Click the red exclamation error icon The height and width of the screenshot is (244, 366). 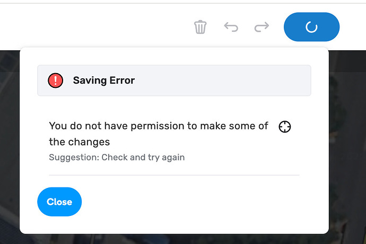tap(55, 80)
